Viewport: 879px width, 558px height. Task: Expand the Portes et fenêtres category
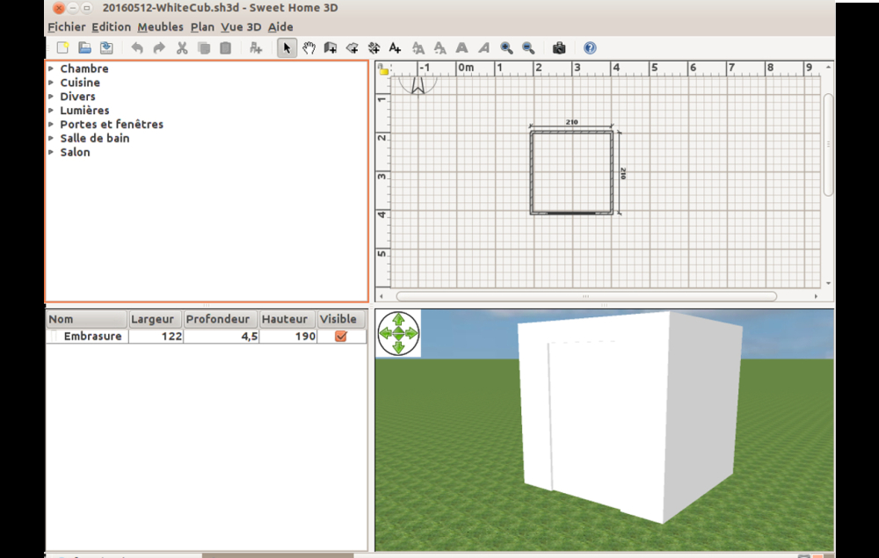52,125
